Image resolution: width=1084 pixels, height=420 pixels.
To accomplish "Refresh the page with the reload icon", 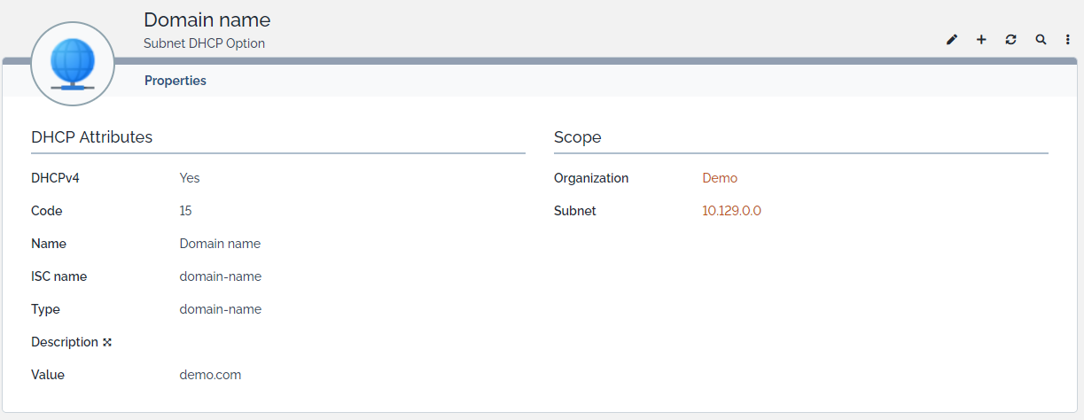I will click(x=1010, y=40).
